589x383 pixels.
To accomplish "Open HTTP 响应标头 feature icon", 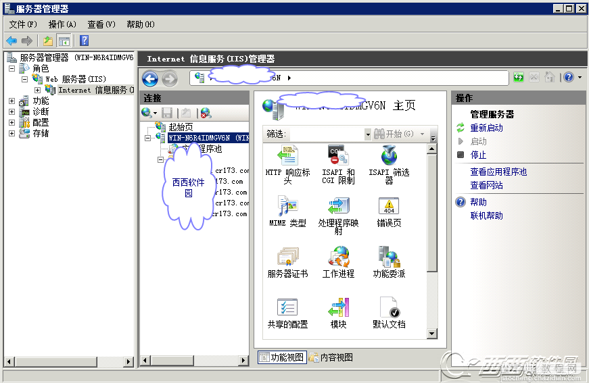I will point(288,155).
